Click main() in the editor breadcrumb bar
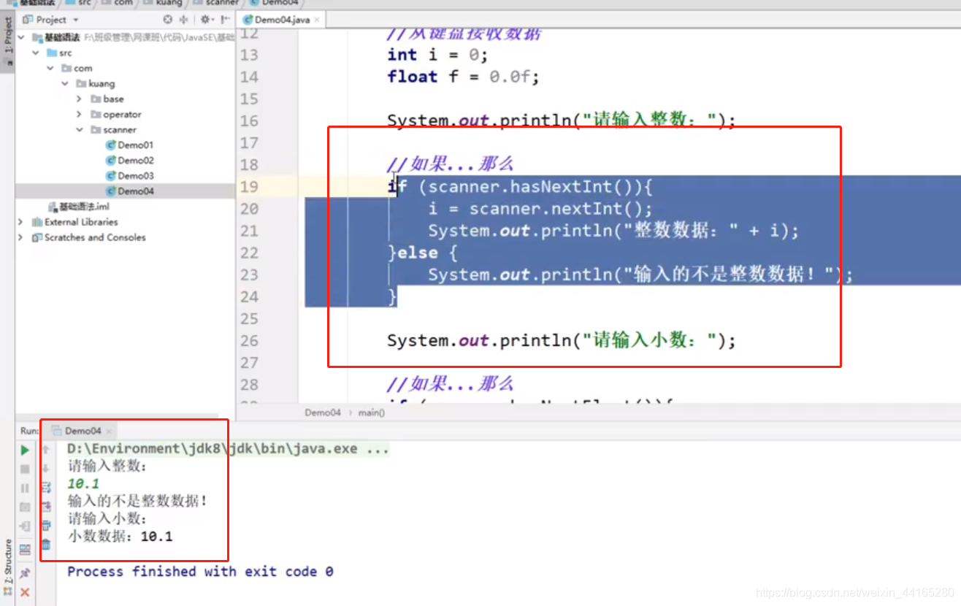 (371, 413)
